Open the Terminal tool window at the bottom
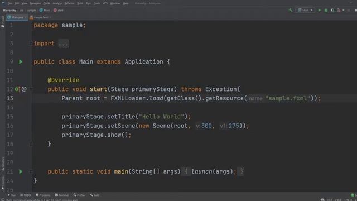The image size is (357, 201). click(62, 195)
